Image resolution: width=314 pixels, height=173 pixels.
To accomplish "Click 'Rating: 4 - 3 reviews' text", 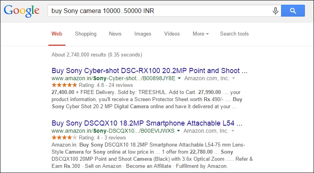I will (x=102, y=138).
